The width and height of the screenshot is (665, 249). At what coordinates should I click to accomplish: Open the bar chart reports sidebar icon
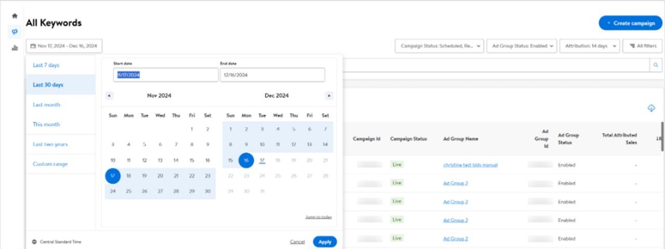tap(15, 48)
